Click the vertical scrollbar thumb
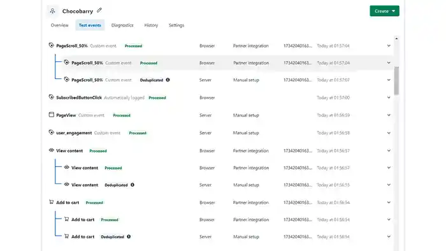The image size is (446, 251). pos(396,80)
